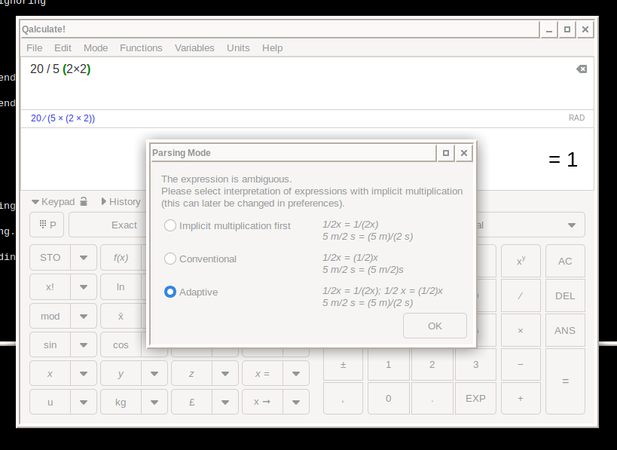Viewport: 617px width, 450px height.
Task: Open the Variables menu
Action: [x=194, y=48]
